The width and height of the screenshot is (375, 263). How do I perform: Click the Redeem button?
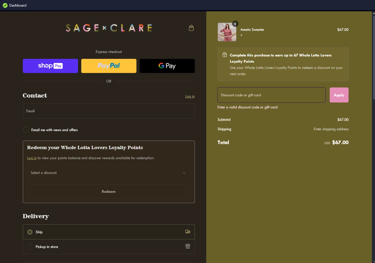(109, 191)
